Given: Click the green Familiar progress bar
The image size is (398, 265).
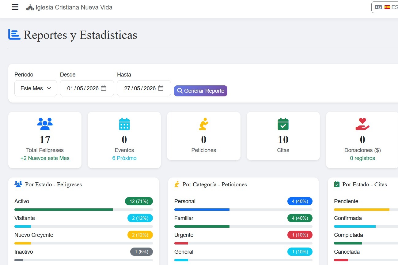Looking at the screenshot, I should pyautogui.click(x=202, y=226).
